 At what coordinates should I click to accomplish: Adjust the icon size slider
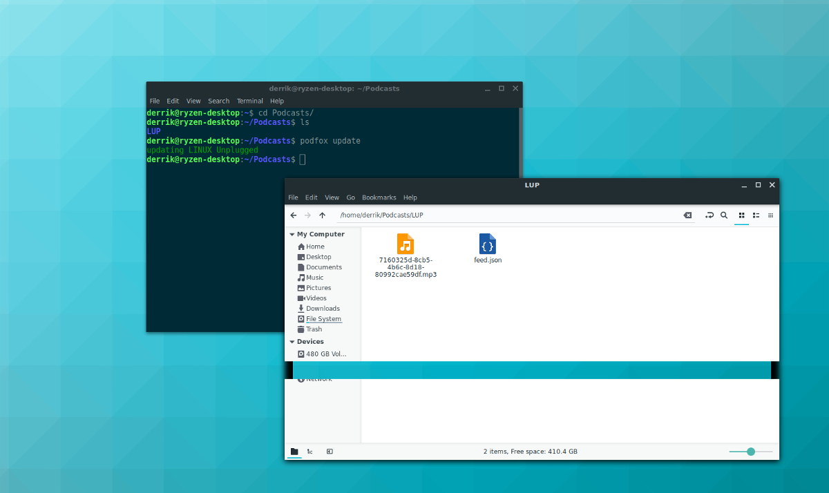750,451
